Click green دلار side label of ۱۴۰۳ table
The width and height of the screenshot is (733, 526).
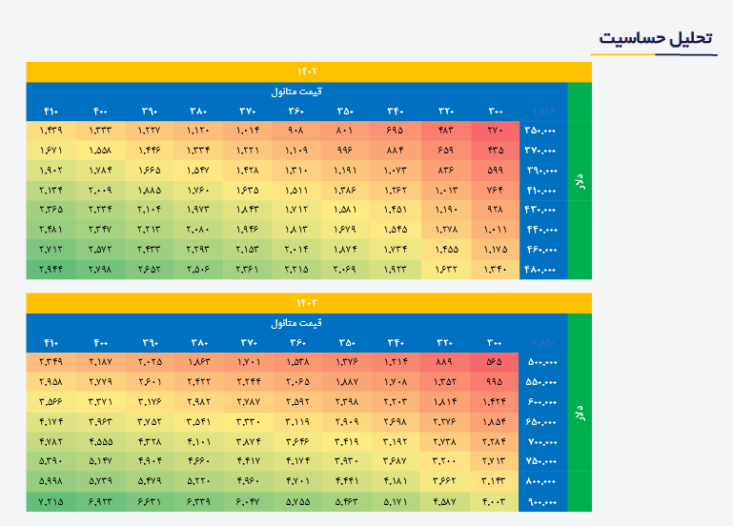pos(579,412)
